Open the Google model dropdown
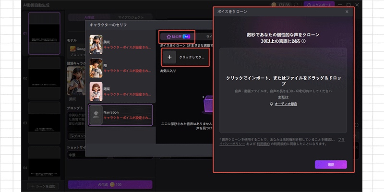 [x=76, y=51]
